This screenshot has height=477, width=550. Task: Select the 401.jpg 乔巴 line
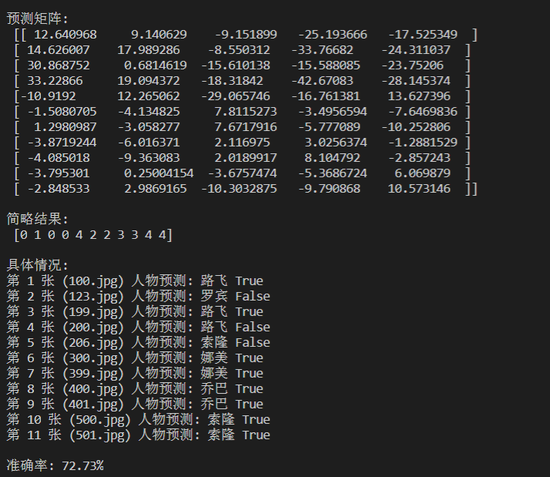tap(135, 405)
